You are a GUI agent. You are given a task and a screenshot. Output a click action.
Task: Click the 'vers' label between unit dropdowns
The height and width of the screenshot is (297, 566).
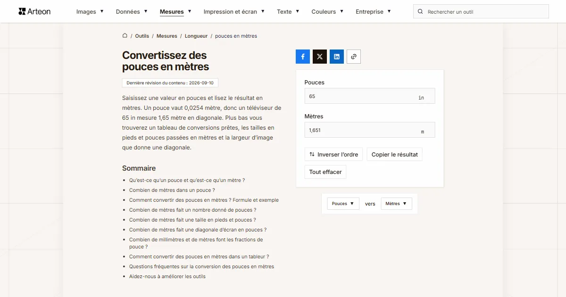pos(370,204)
